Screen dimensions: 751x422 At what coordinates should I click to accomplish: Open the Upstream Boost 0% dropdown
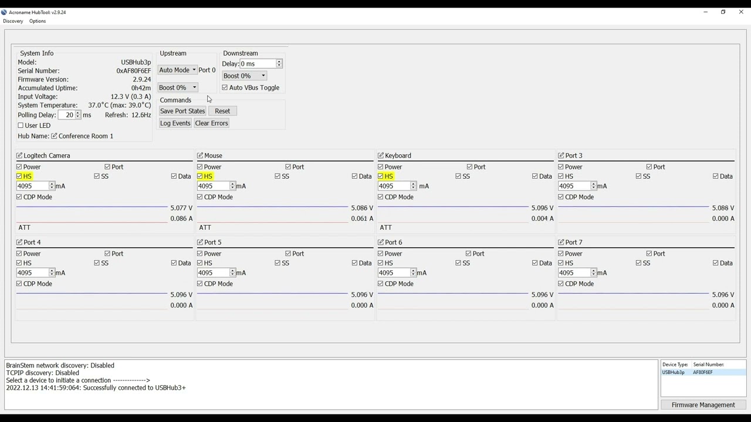177,87
